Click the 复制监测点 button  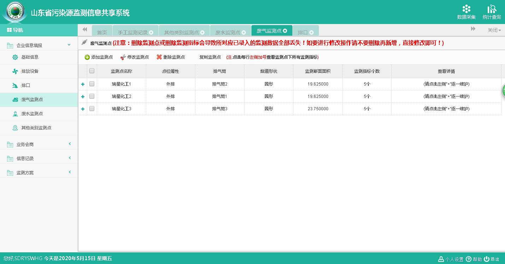coord(210,57)
